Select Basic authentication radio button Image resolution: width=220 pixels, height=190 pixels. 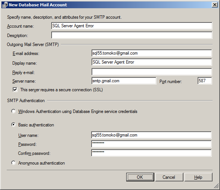pos(13,125)
